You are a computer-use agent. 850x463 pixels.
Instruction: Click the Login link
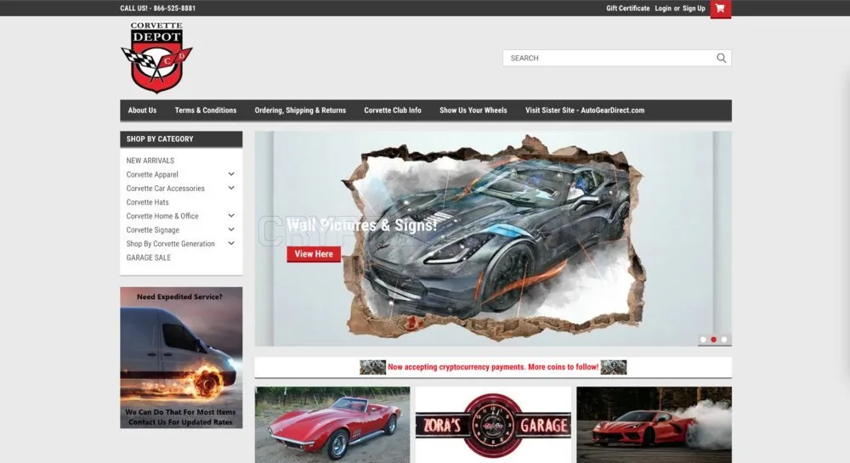coord(663,8)
